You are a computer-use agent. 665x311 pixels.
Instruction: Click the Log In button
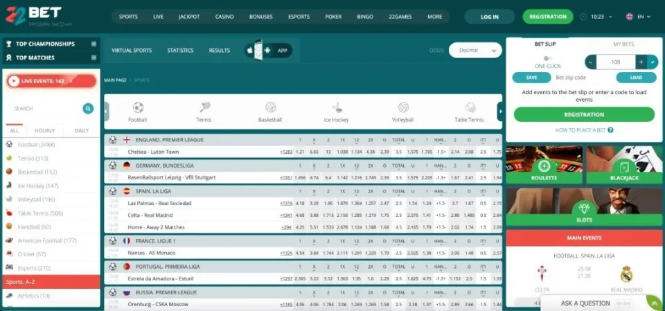coord(489,17)
